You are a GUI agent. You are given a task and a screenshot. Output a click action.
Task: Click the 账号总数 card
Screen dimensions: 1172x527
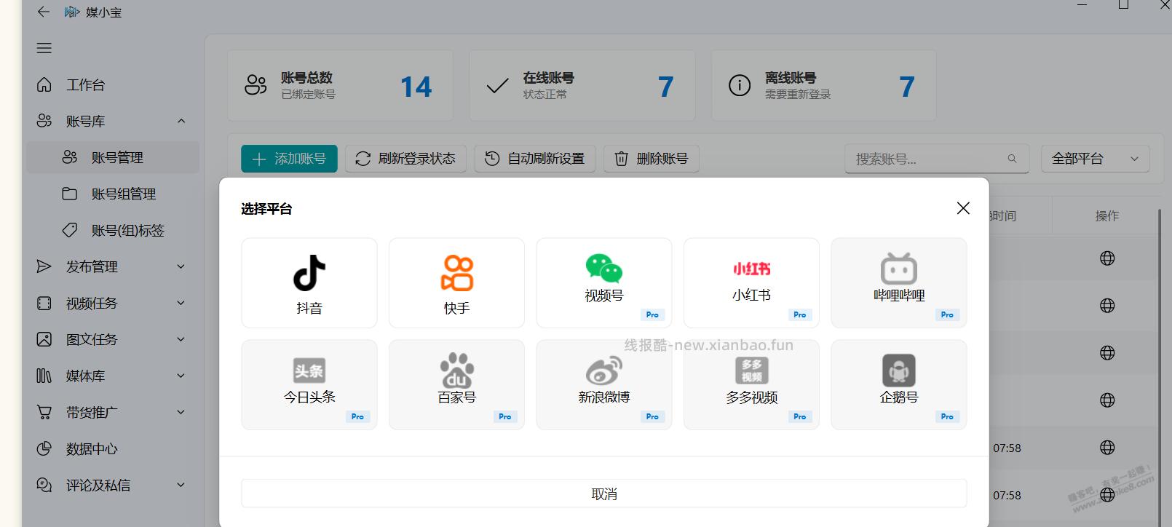[x=340, y=86]
